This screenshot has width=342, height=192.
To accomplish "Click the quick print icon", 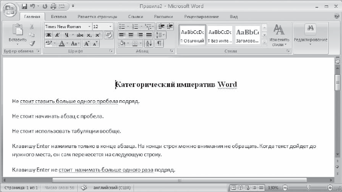I will point(54,6).
